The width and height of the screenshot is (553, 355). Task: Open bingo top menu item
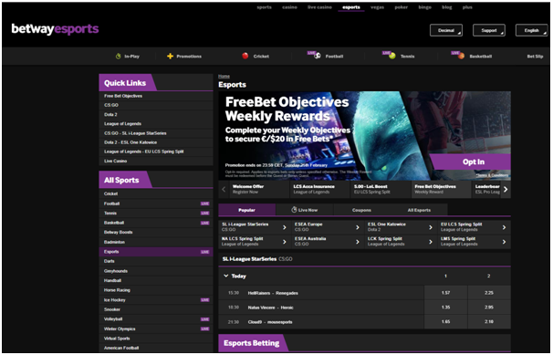[x=424, y=7]
